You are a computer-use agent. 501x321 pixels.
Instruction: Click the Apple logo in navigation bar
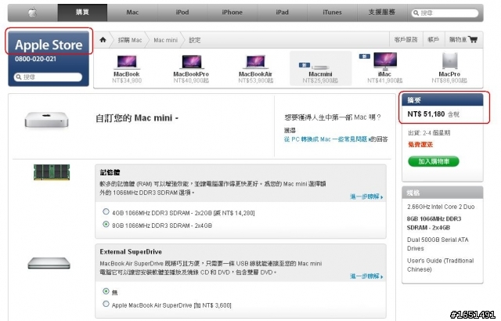(33, 13)
